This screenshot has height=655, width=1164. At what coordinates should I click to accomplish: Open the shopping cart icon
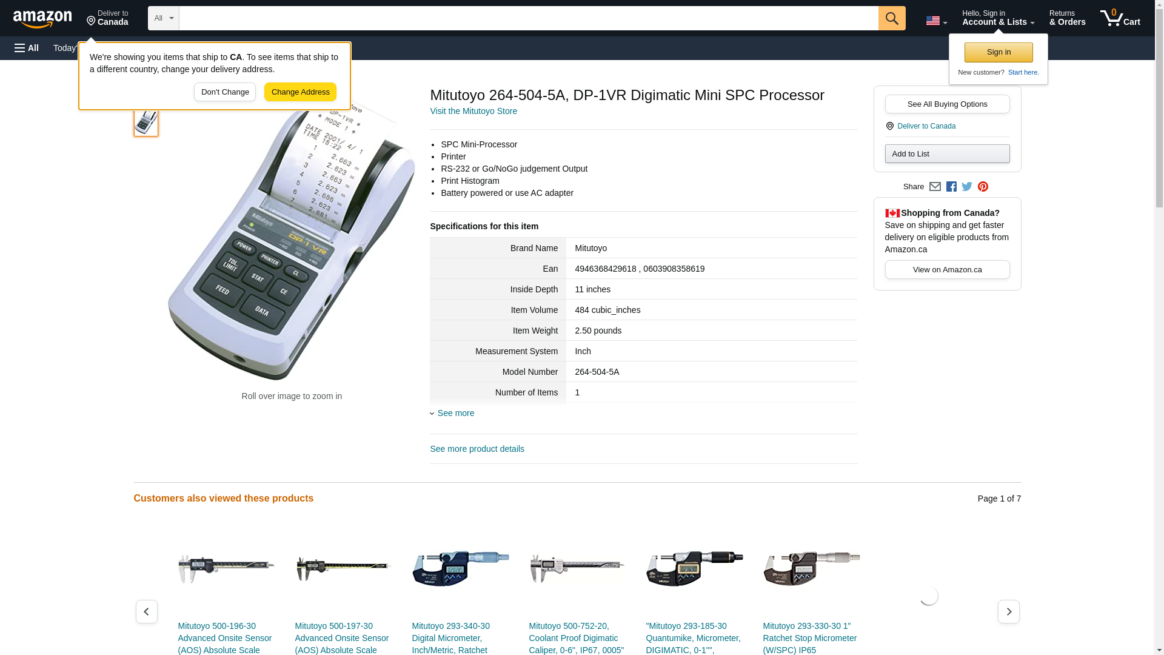click(x=1120, y=18)
